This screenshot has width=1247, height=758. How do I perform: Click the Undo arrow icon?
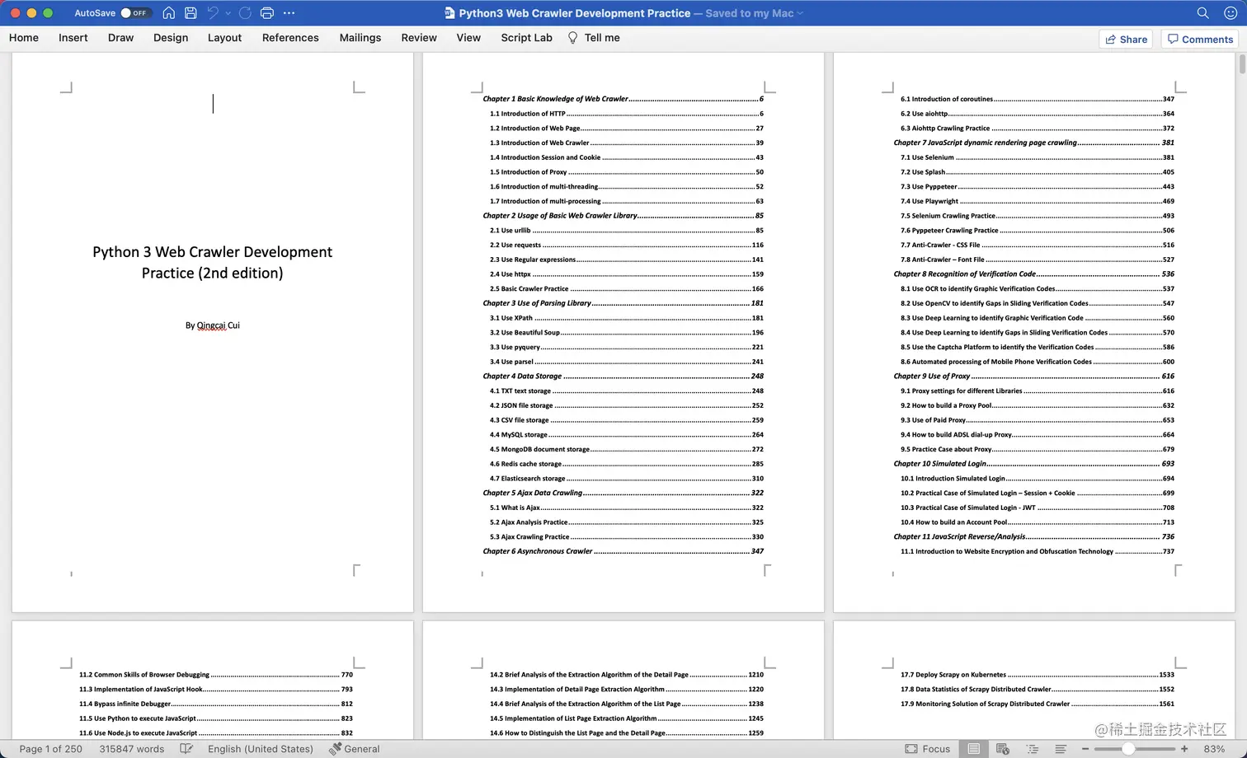(x=213, y=13)
